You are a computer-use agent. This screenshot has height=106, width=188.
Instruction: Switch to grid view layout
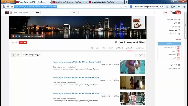(18, 55)
